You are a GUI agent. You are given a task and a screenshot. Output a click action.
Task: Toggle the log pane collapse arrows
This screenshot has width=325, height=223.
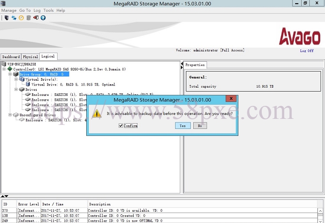point(4,196)
